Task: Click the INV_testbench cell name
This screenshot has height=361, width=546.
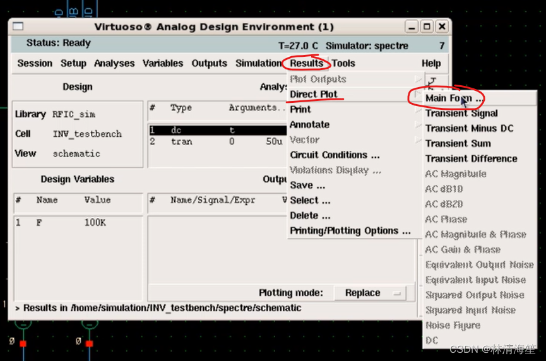Action: point(87,134)
